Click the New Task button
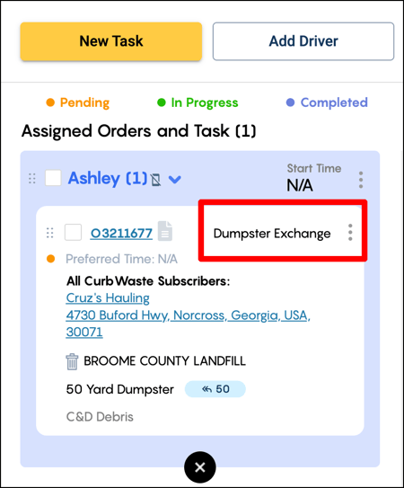This screenshot has height=488, width=404. pyautogui.click(x=111, y=41)
